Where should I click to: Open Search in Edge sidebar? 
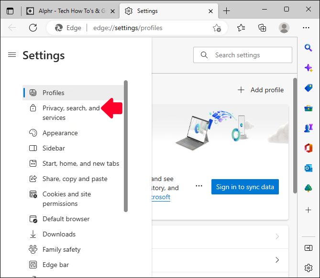click(309, 48)
